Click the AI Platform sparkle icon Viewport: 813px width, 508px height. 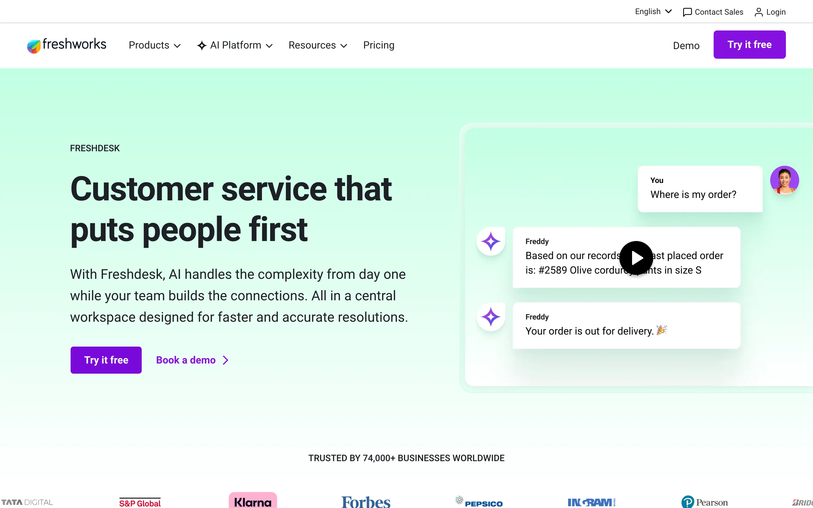coord(202,45)
